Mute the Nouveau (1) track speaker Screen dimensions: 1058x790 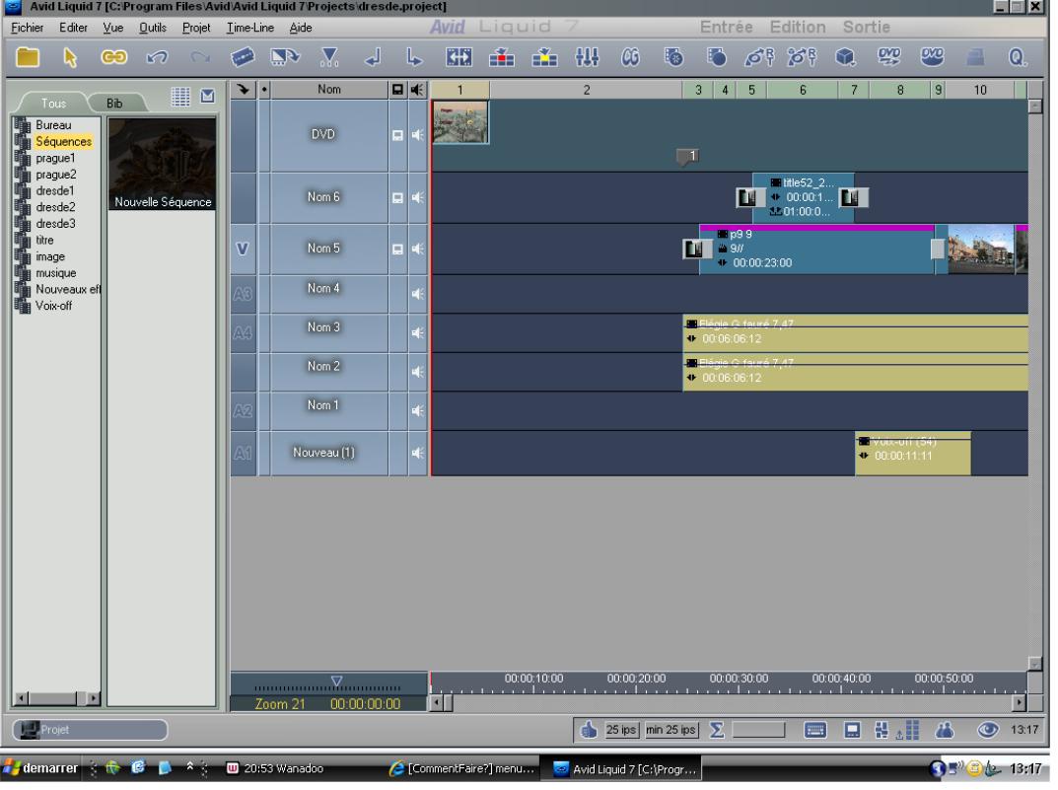418,453
